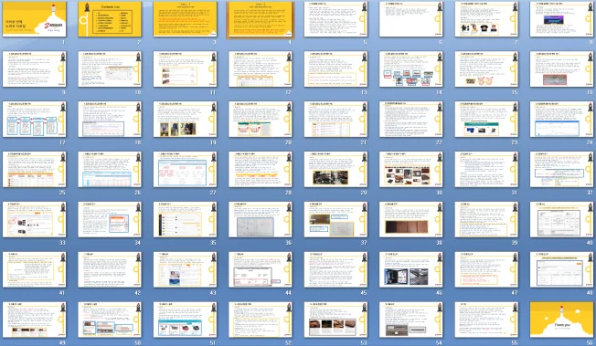Click slide thumbnail number 34
The height and width of the screenshot is (346, 596).
[x=110, y=219]
